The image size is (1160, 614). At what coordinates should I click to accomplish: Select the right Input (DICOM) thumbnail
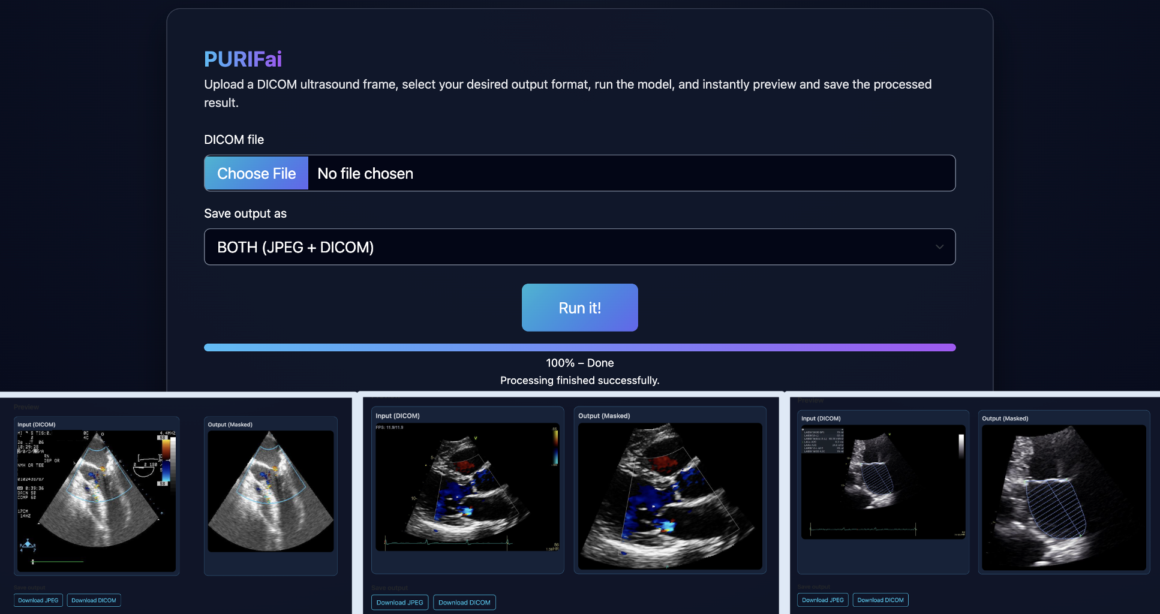click(x=882, y=483)
